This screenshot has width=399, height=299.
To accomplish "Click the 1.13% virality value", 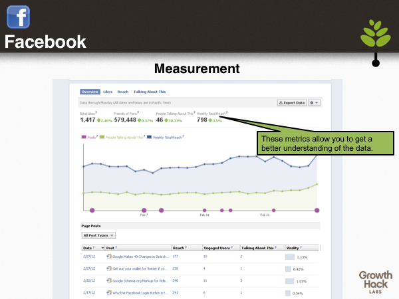I will pyautogui.click(x=302, y=257).
